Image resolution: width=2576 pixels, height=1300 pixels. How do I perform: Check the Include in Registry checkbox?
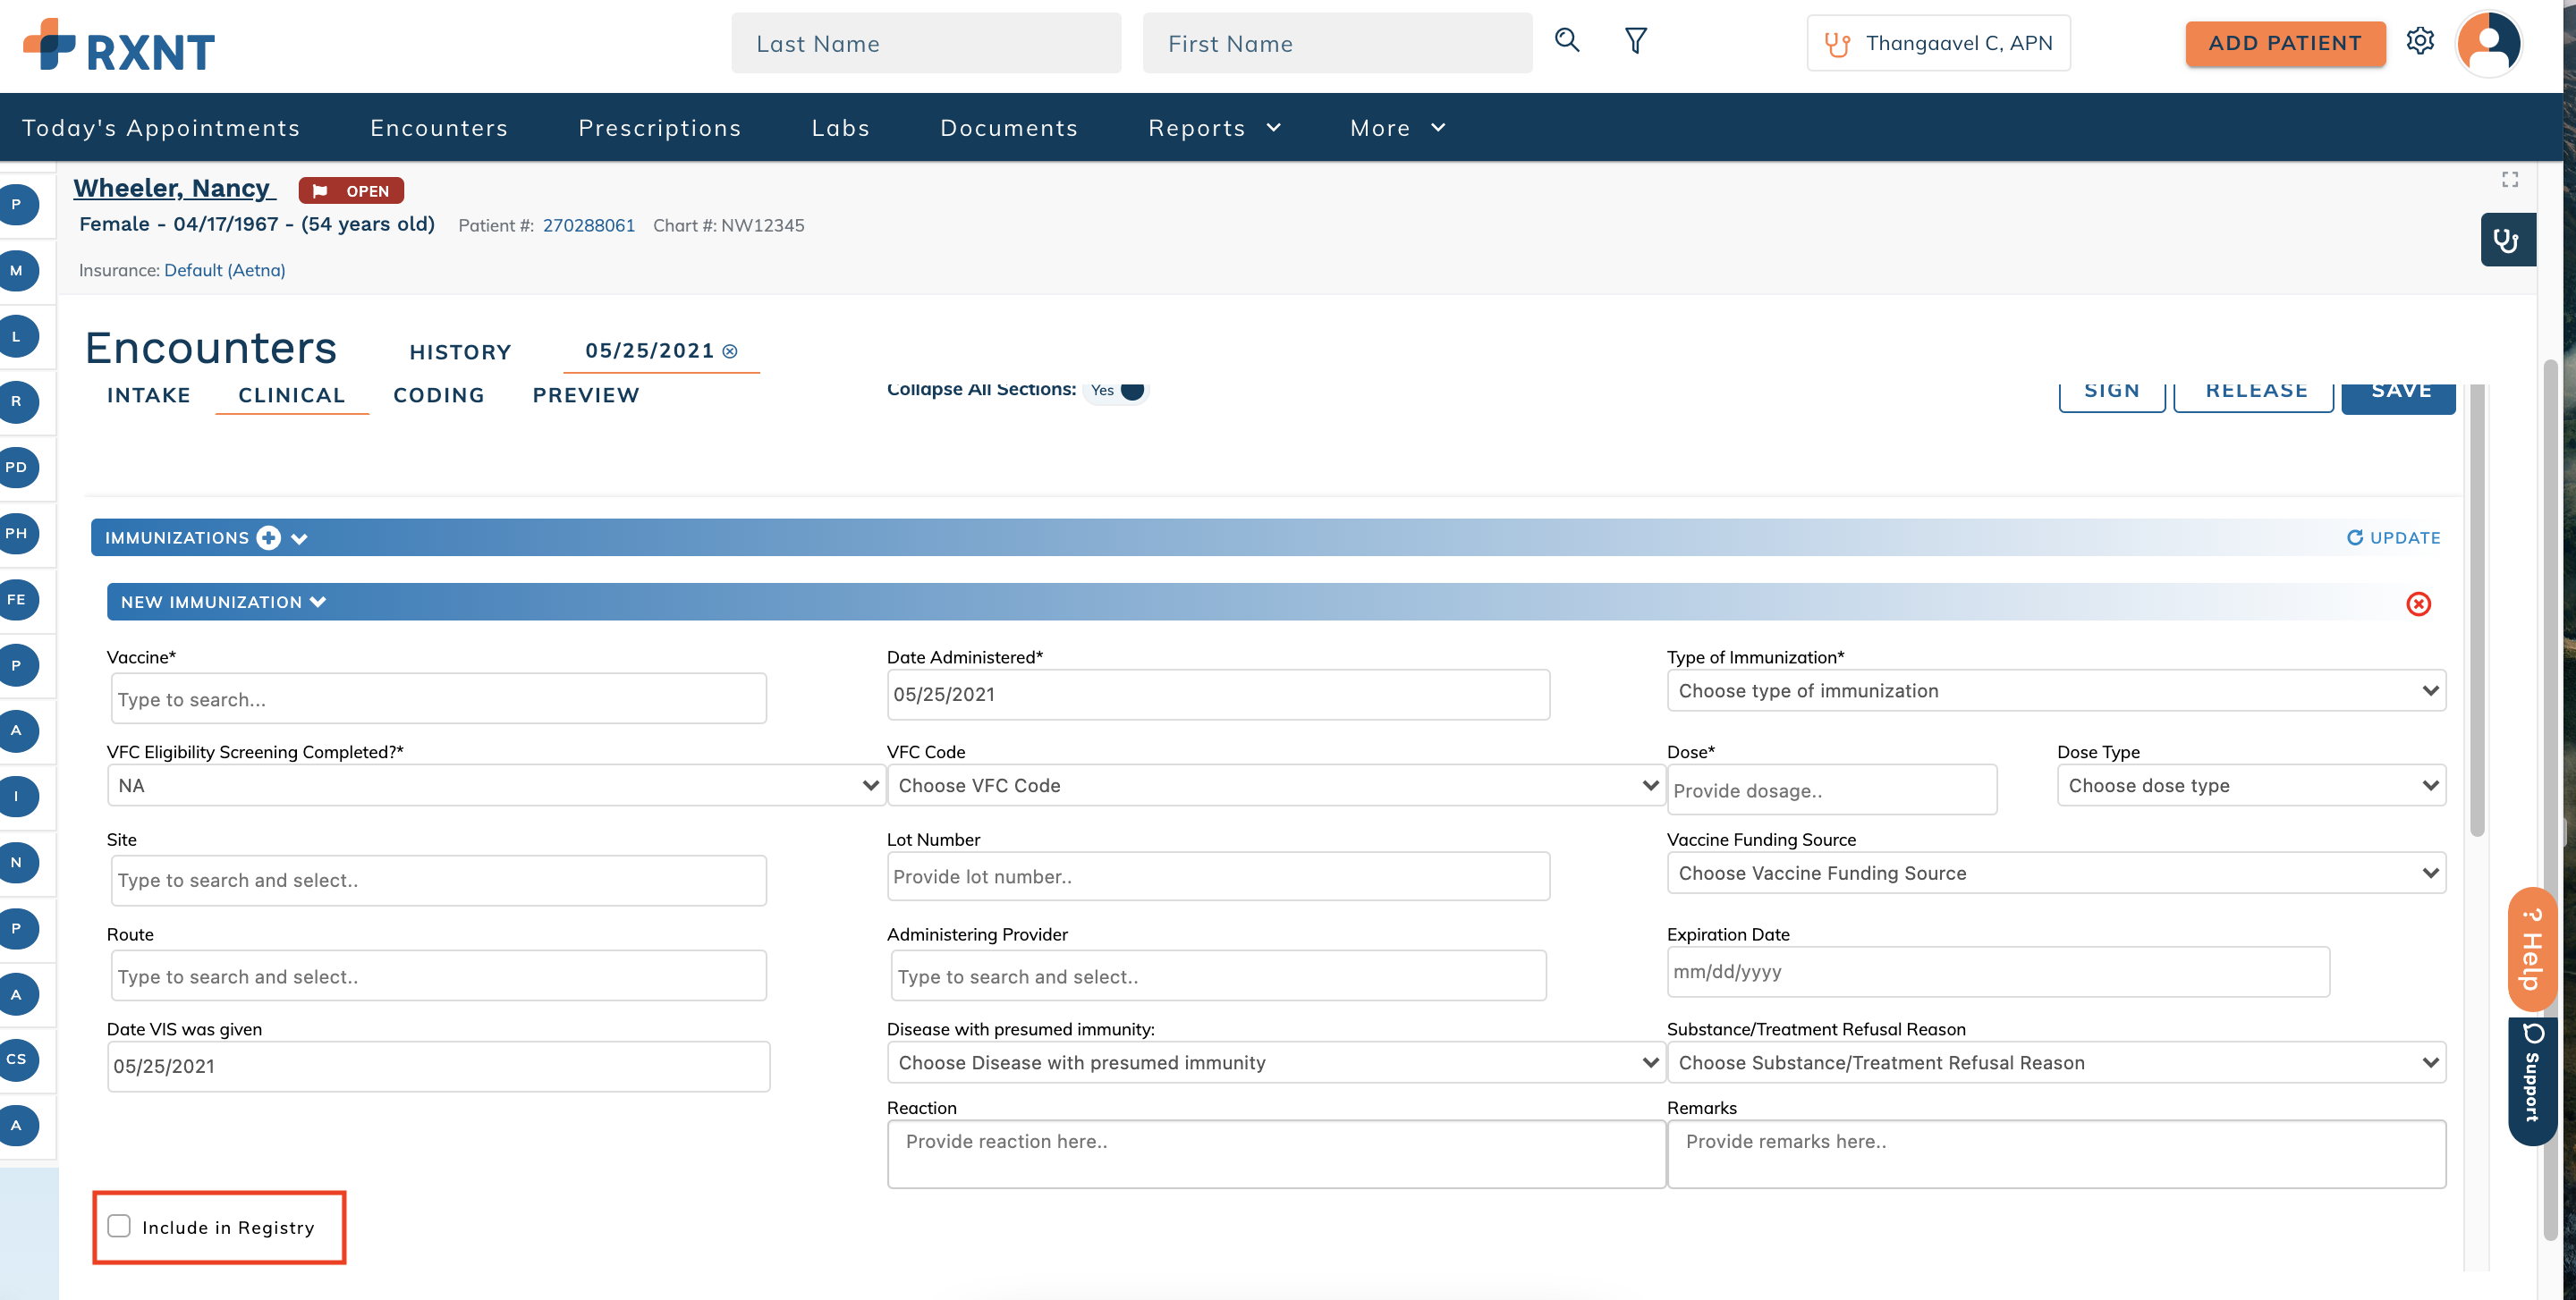click(119, 1226)
